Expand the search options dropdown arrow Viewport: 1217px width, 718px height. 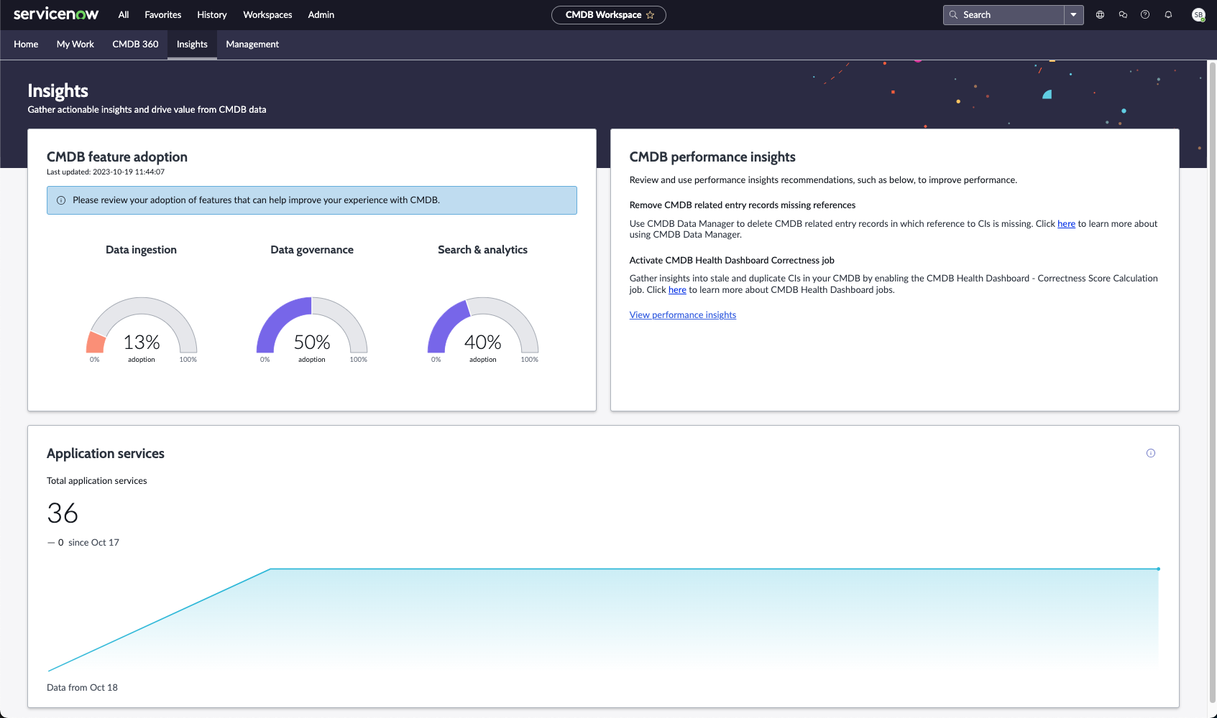coord(1073,14)
